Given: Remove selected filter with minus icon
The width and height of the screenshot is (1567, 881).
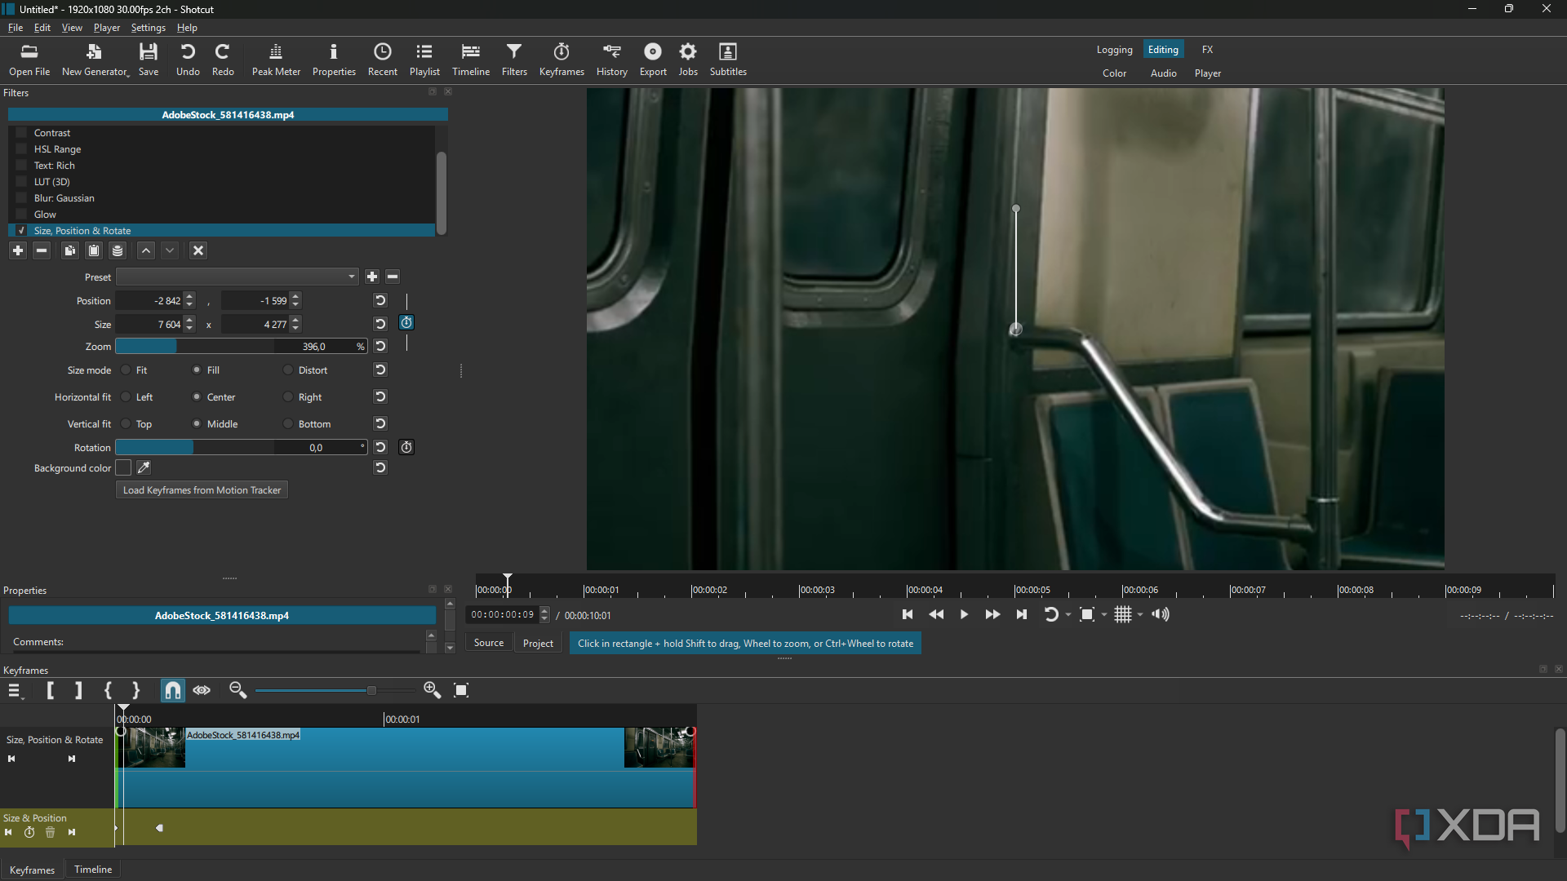Looking at the screenshot, I should coord(42,250).
